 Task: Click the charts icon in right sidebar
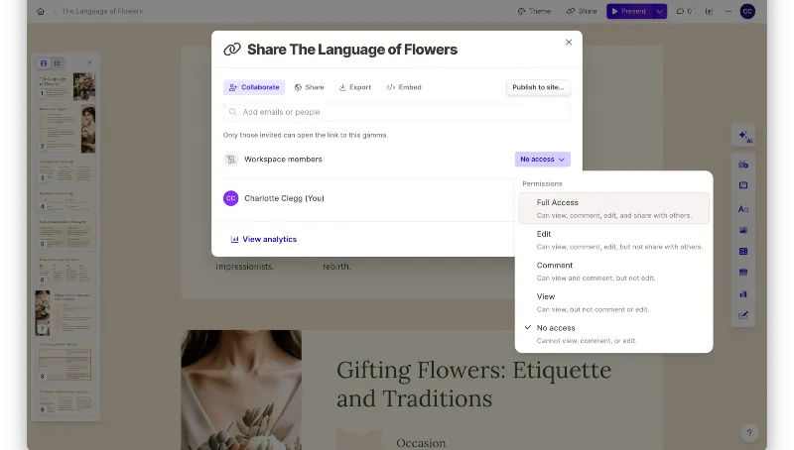click(743, 293)
